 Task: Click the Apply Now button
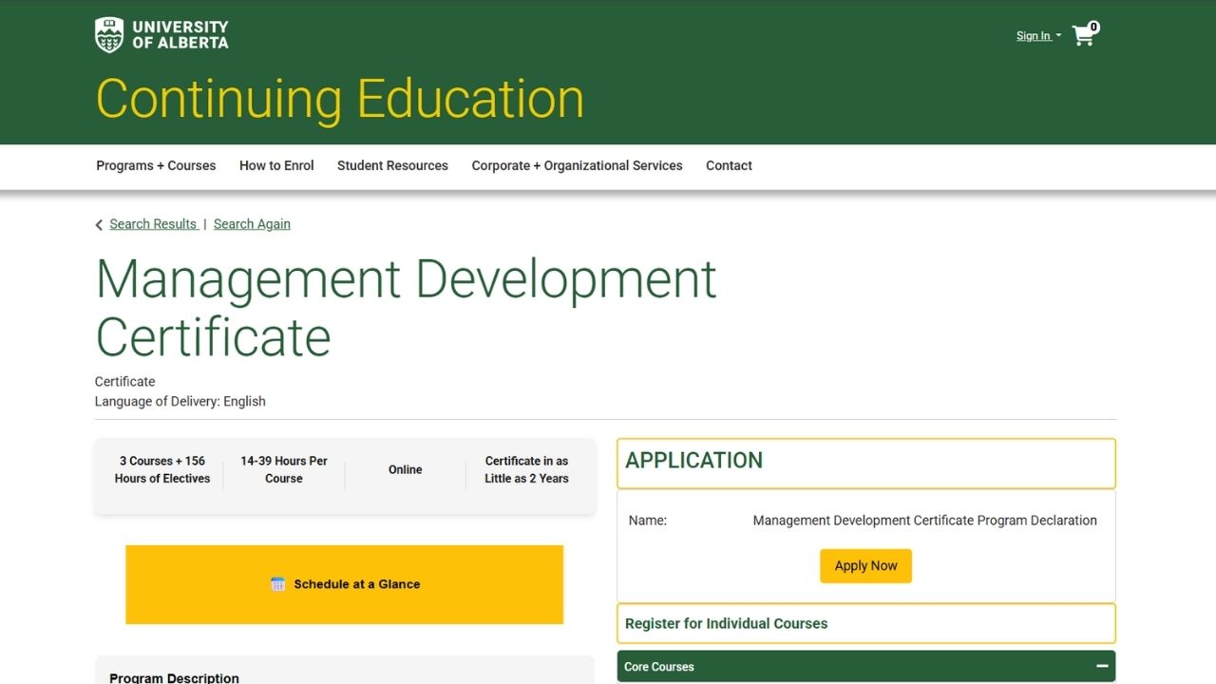coord(865,565)
